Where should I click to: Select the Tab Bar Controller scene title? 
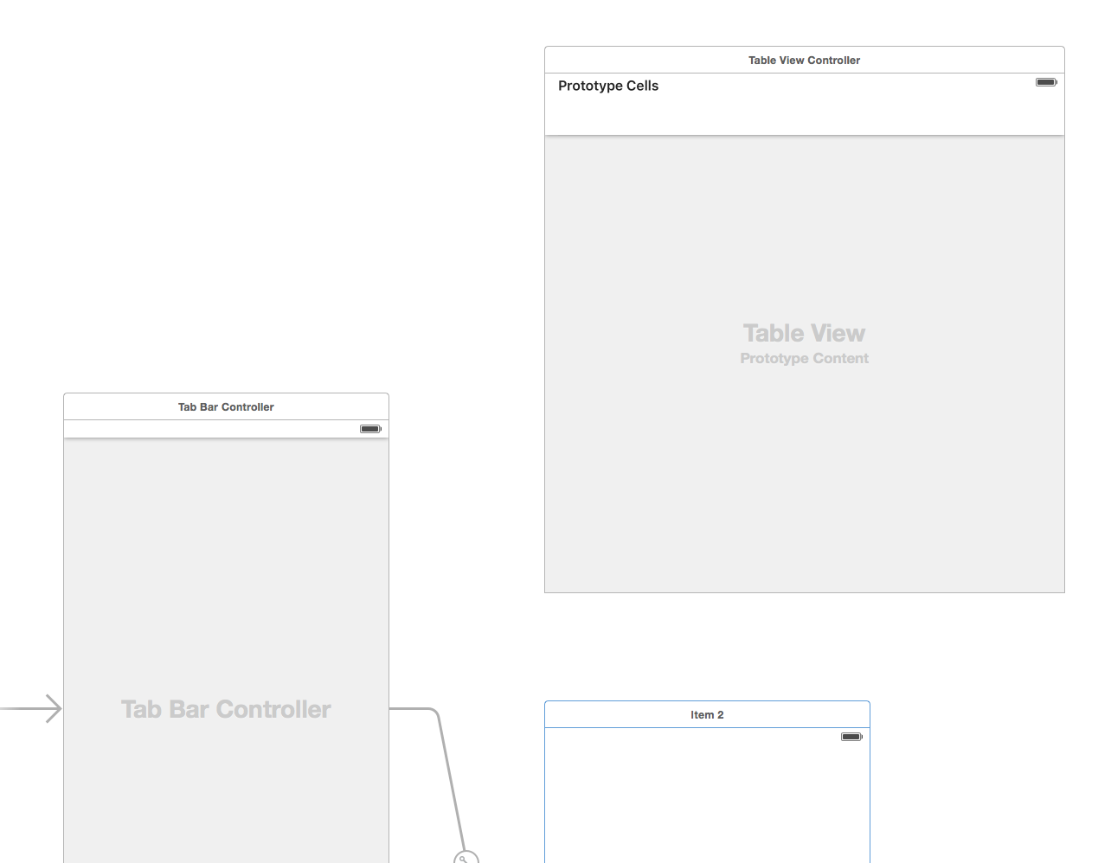coord(226,406)
